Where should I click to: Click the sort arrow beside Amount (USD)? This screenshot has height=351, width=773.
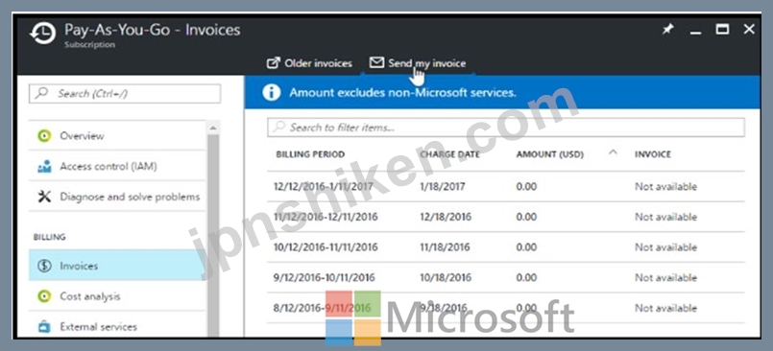click(x=613, y=152)
